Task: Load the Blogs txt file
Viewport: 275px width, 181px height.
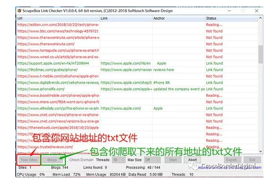Action: coord(52,160)
